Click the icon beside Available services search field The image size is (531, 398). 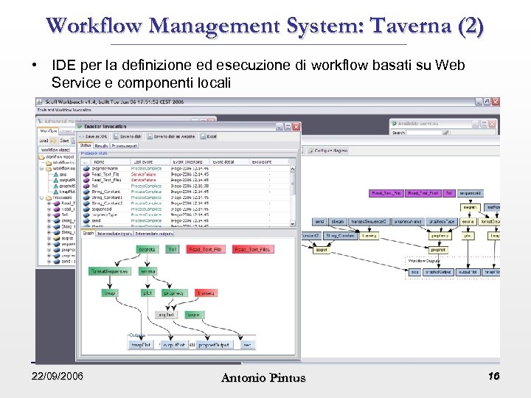(446, 133)
